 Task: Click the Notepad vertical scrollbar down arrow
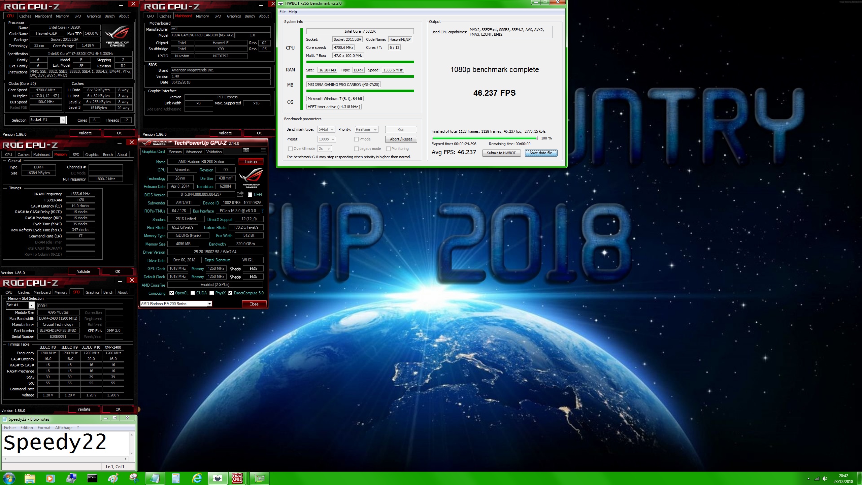click(x=132, y=453)
